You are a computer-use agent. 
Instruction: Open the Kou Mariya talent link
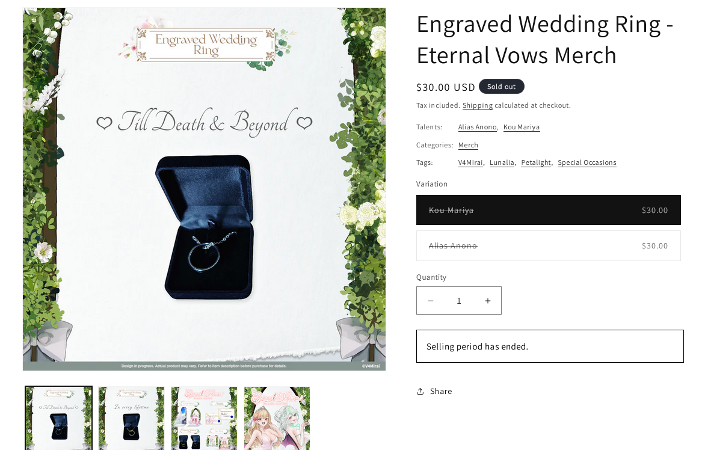(521, 127)
